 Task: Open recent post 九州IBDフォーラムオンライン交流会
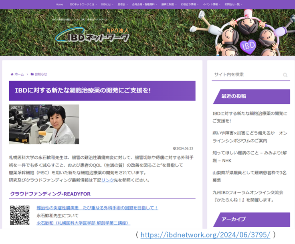248,196
